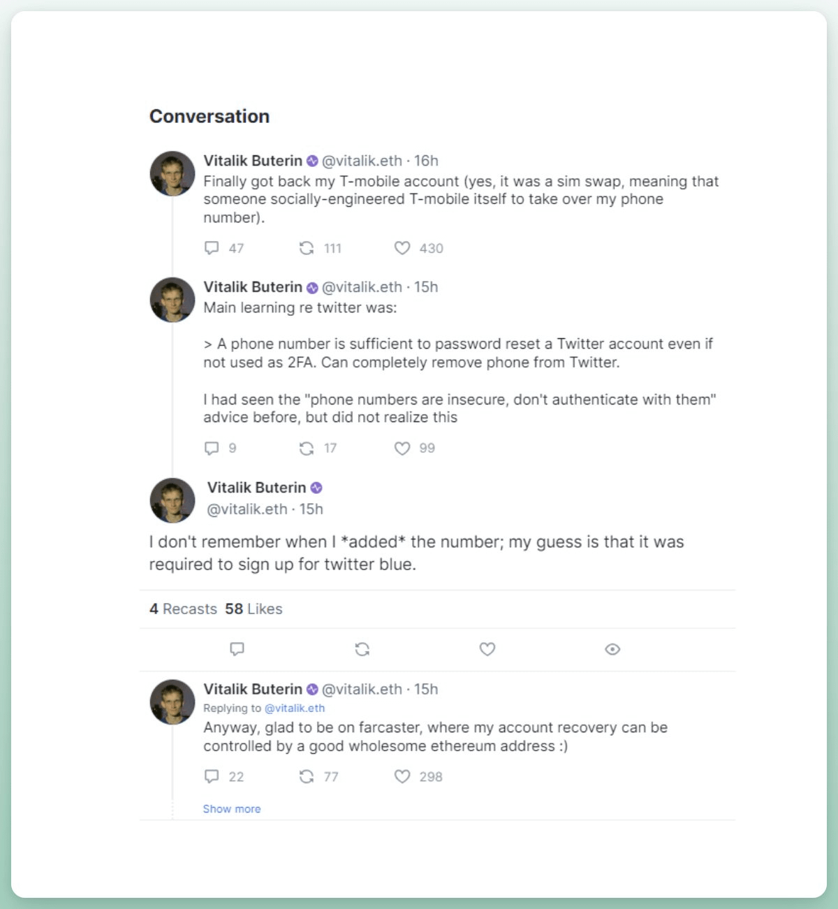Reply to the farcaster account recovery cast

click(x=212, y=776)
